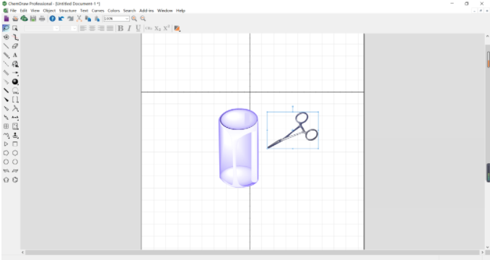The height and width of the screenshot is (260, 490).
Task: Select the Lasso tool in the toolbar
Action: [6, 28]
